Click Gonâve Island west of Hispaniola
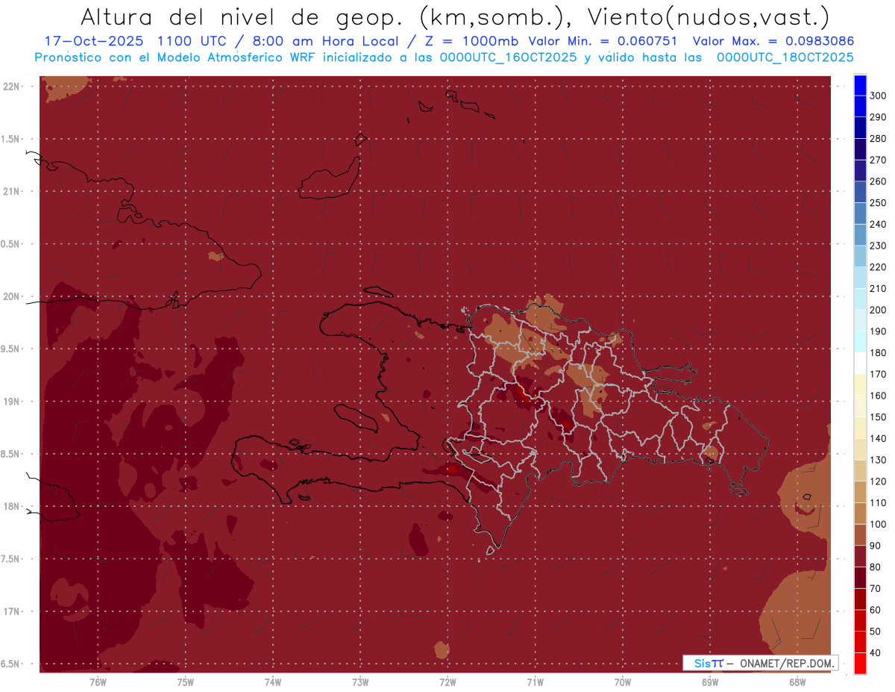This screenshot has height=692, width=895. pos(355,418)
